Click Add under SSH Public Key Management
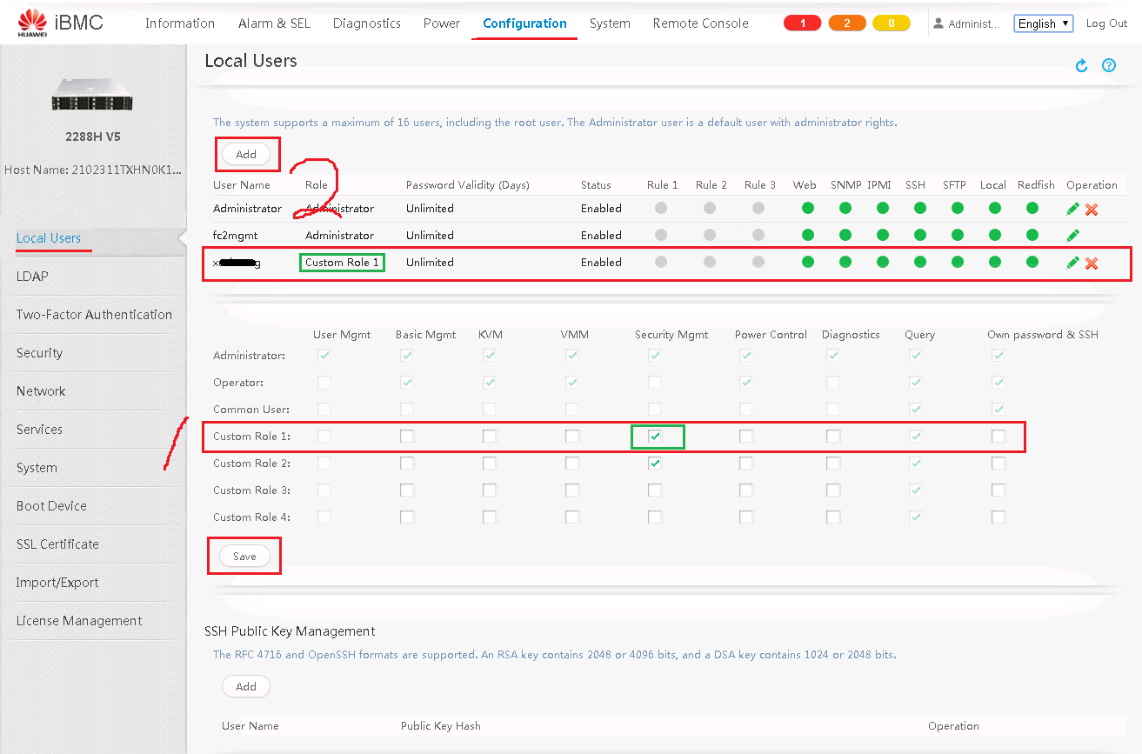1142x754 pixels. point(246,686)
